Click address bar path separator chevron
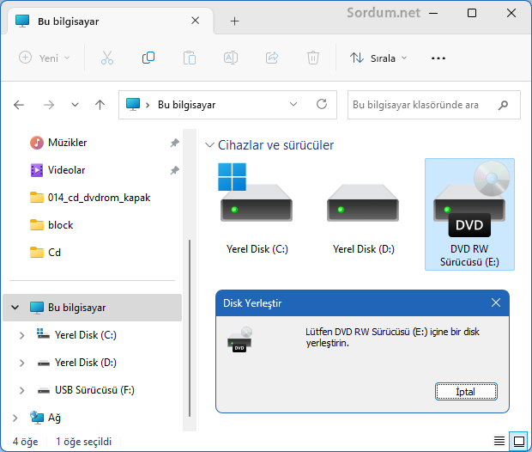Image resolution: width=532 pixels, height=452 pixels. pyautogui.click(x=148, y=105)
